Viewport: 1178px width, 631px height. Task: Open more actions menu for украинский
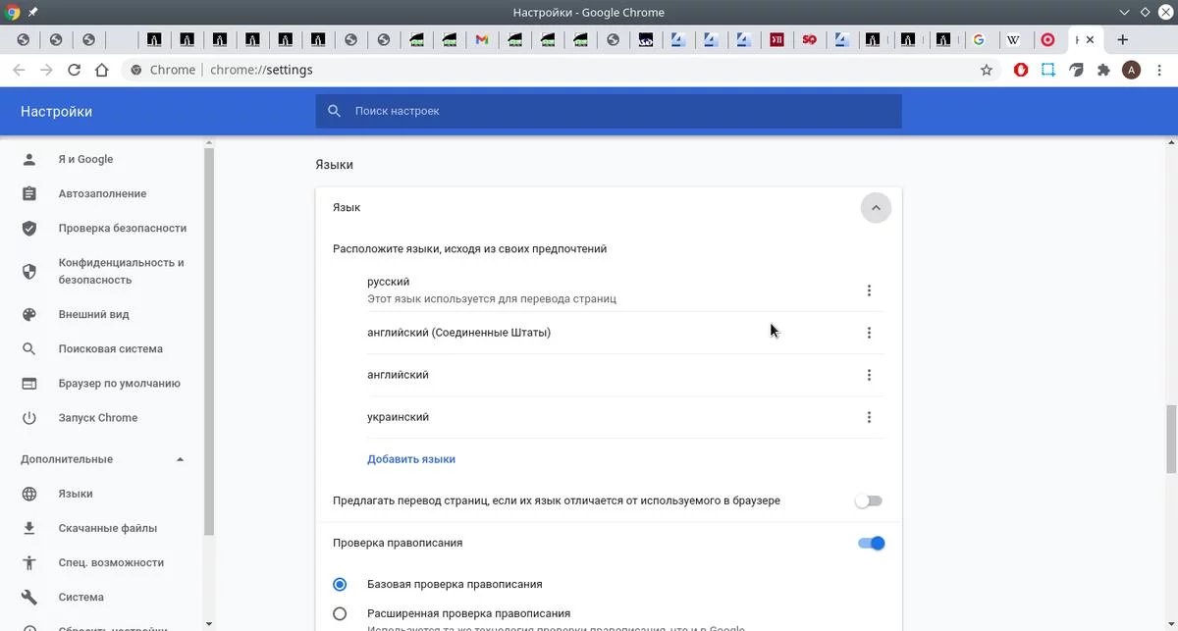[869, 417]
